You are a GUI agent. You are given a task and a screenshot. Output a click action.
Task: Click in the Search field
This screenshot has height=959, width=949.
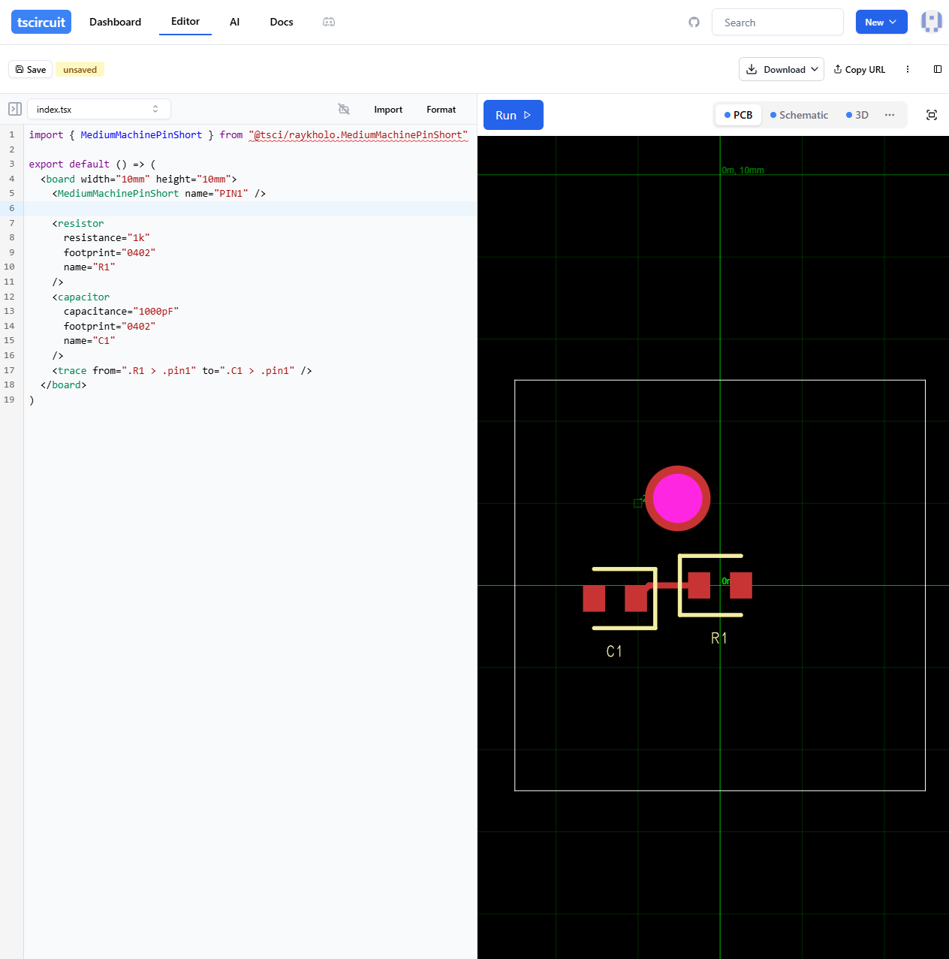[777, 23]
